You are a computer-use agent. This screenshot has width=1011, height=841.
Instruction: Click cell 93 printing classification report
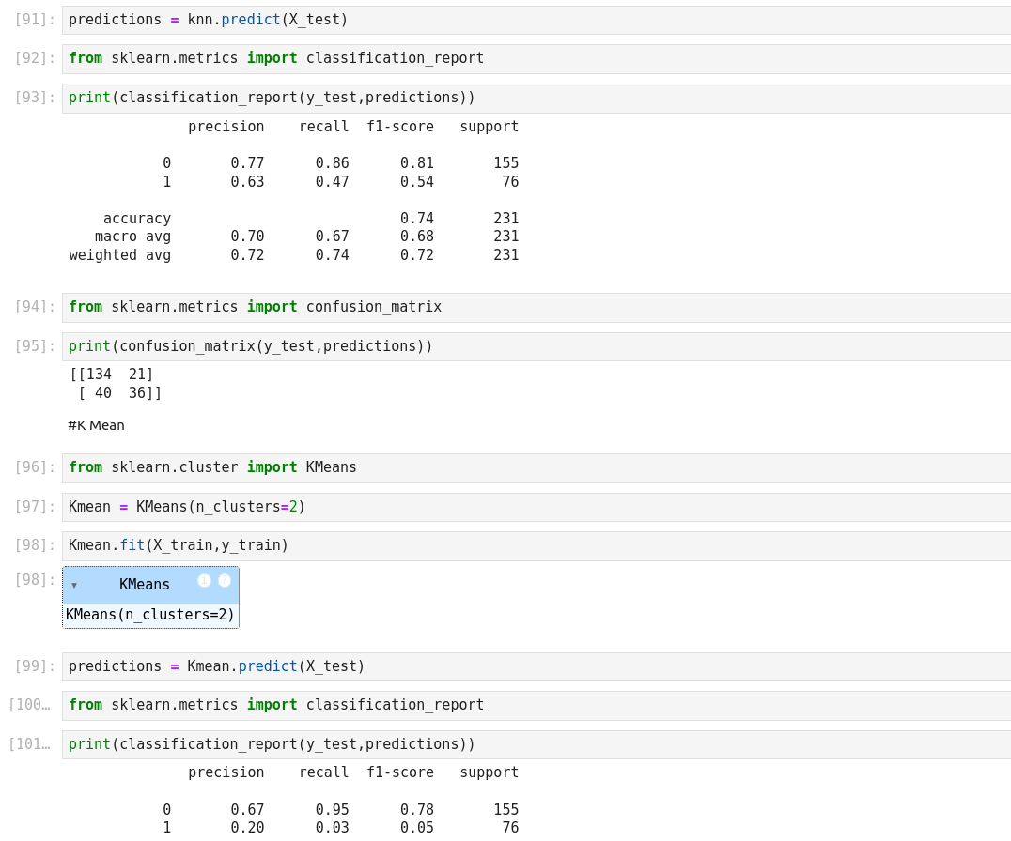click(x=536, y=98)
